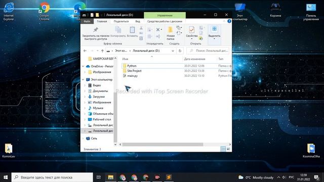The width and height of the screenshot is (324, 182).
Task: Open the Файл menu tab
Action: click(x=87, y=21)
